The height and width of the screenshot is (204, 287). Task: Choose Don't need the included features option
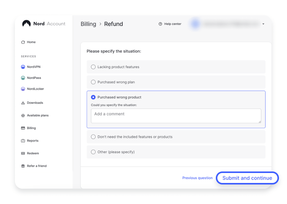click(x=176, y=137)
